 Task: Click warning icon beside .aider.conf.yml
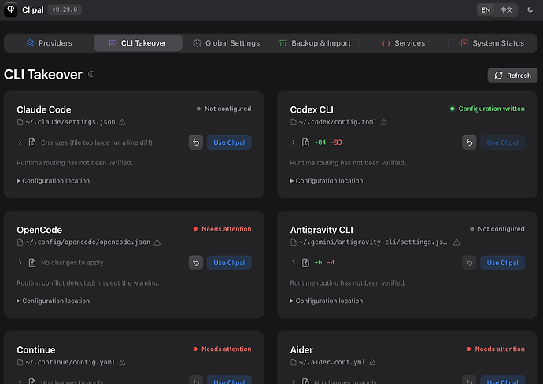click(372, 363)
